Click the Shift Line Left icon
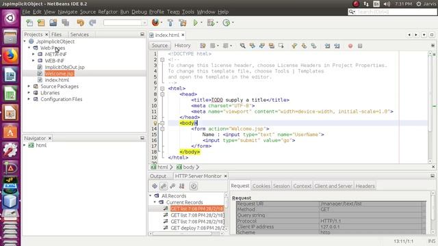Viewport: 438px width, 246px height. (x=327, y=46)
